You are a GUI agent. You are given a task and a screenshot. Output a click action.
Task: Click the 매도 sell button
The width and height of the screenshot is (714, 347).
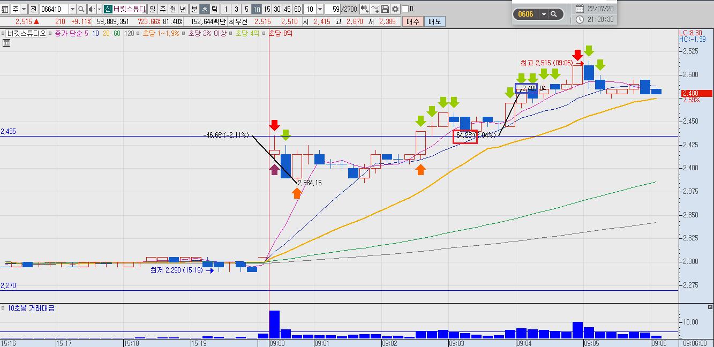(x=434, y=21)
